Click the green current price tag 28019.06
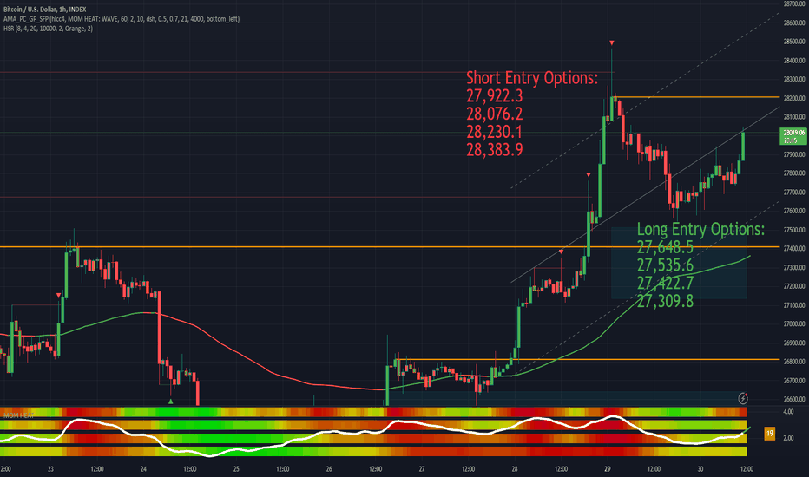The height and width of the screenshot is (477, 809). pos(793,137)
